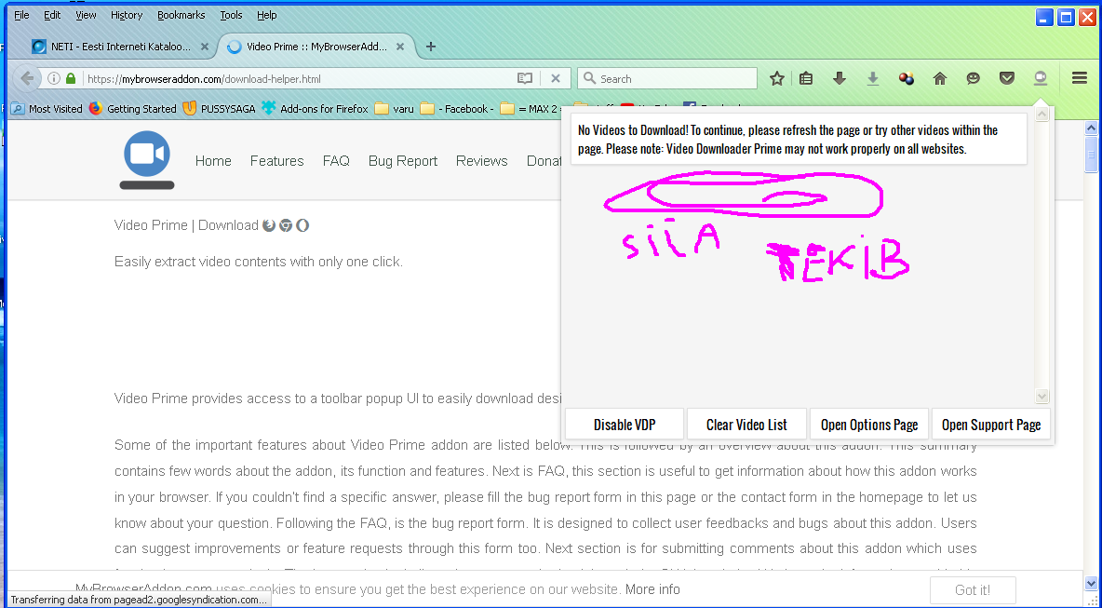1102x608 pixels.
Task: Open the Pocket icon in toolbar
Action: [x=1007, y=79]
